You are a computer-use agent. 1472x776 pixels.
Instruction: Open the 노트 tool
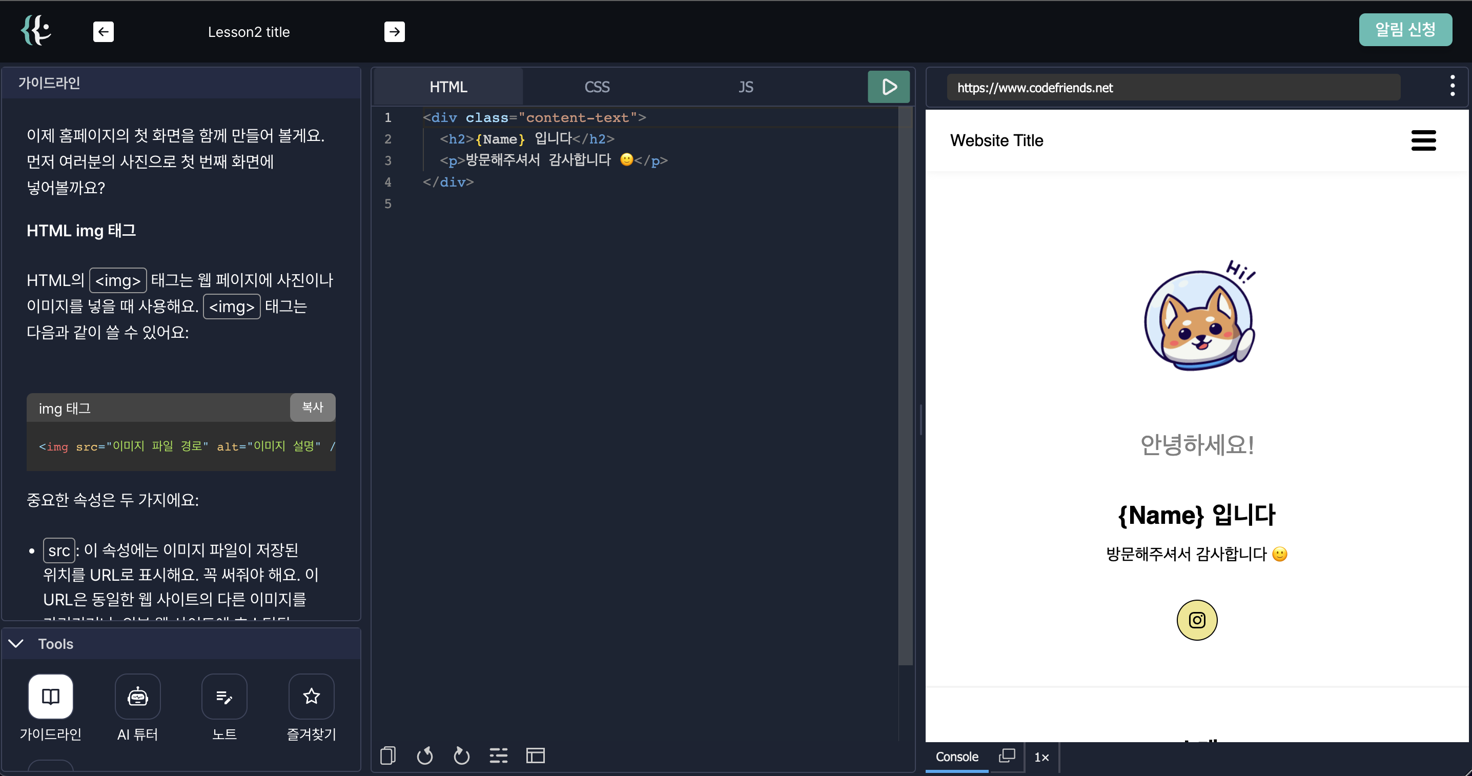pyautogui.click(x=224, y=696)
